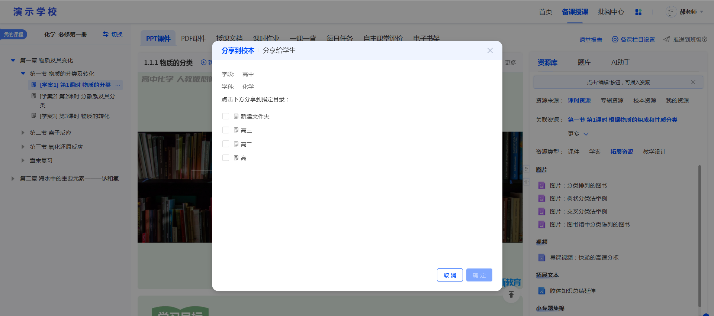
Task: Select 学案3 第3课时 物质的转化
Action: (x=74, y=116)
